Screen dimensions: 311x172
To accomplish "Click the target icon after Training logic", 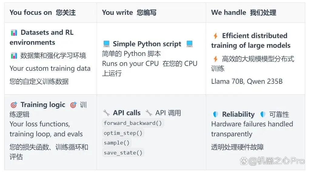I will [x=73, y=105].
